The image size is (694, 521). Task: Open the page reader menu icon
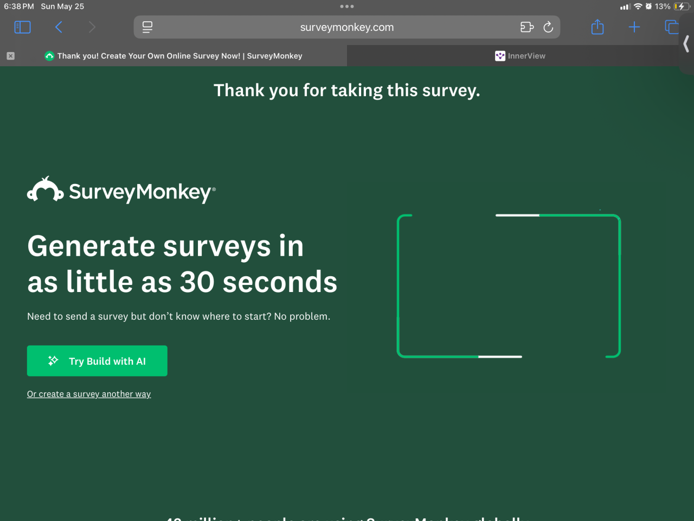(x=147, y=27)
